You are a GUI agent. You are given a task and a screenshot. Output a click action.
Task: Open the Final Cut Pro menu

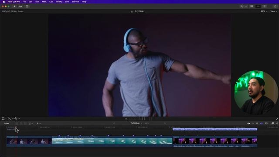click(14, 2)
